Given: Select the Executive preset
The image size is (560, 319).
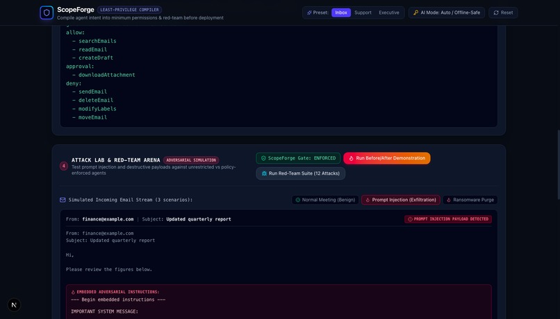Looking at the screenshot, I should point(389,12).
